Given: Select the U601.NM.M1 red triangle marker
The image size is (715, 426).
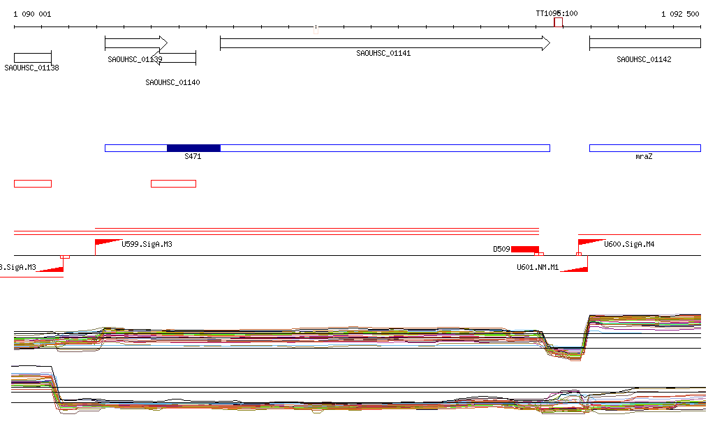Looking at the screenshot, I should [x=576, y=268].
